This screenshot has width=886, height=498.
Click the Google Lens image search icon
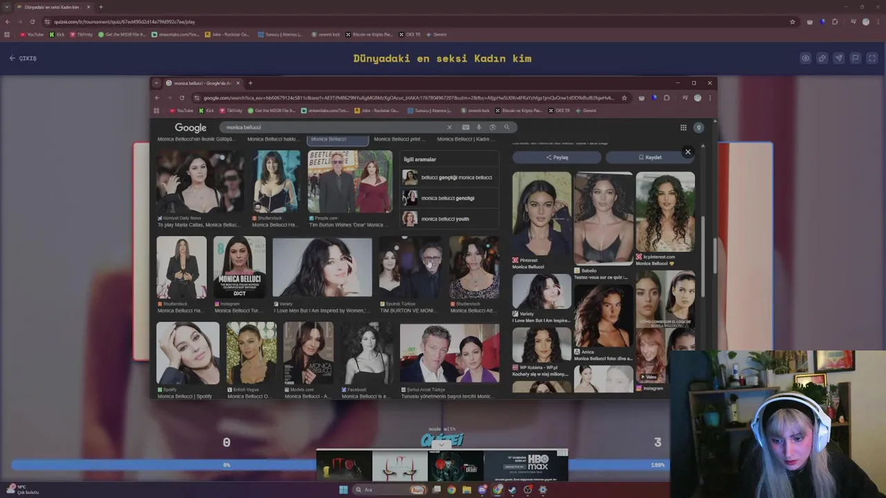(492, 127)
